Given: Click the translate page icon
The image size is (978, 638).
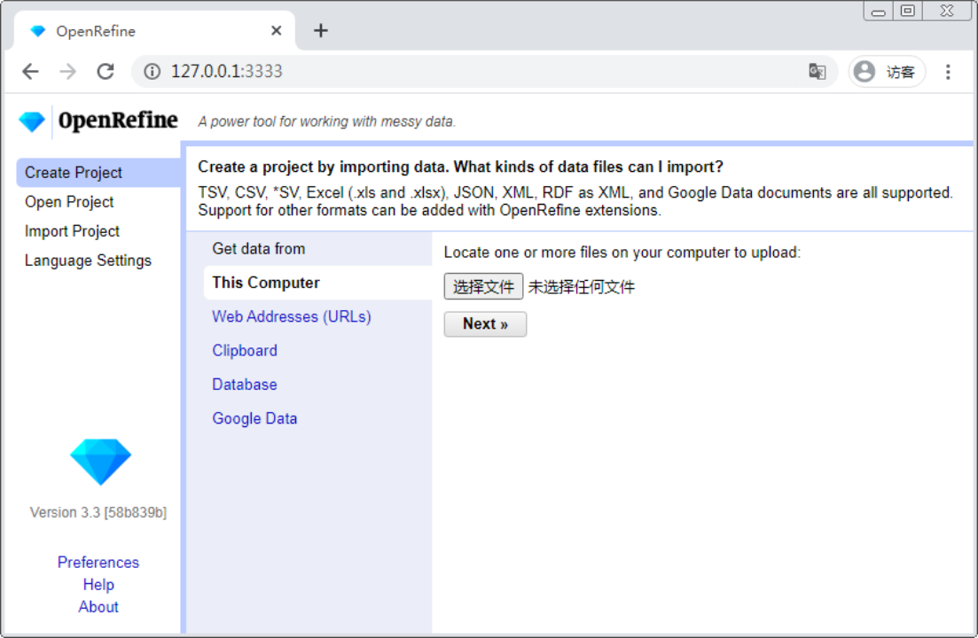Looking at the screenshot, I should [x=818, y=72].
